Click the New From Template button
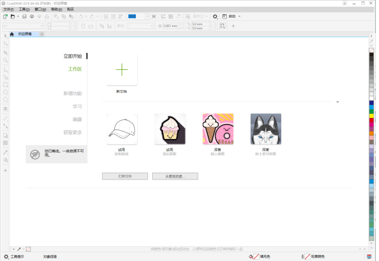379x261 pixels. (175, 176)
